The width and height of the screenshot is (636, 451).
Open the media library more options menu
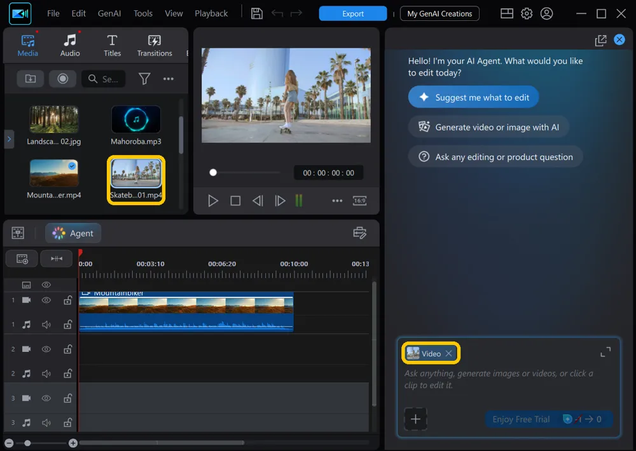169,79
